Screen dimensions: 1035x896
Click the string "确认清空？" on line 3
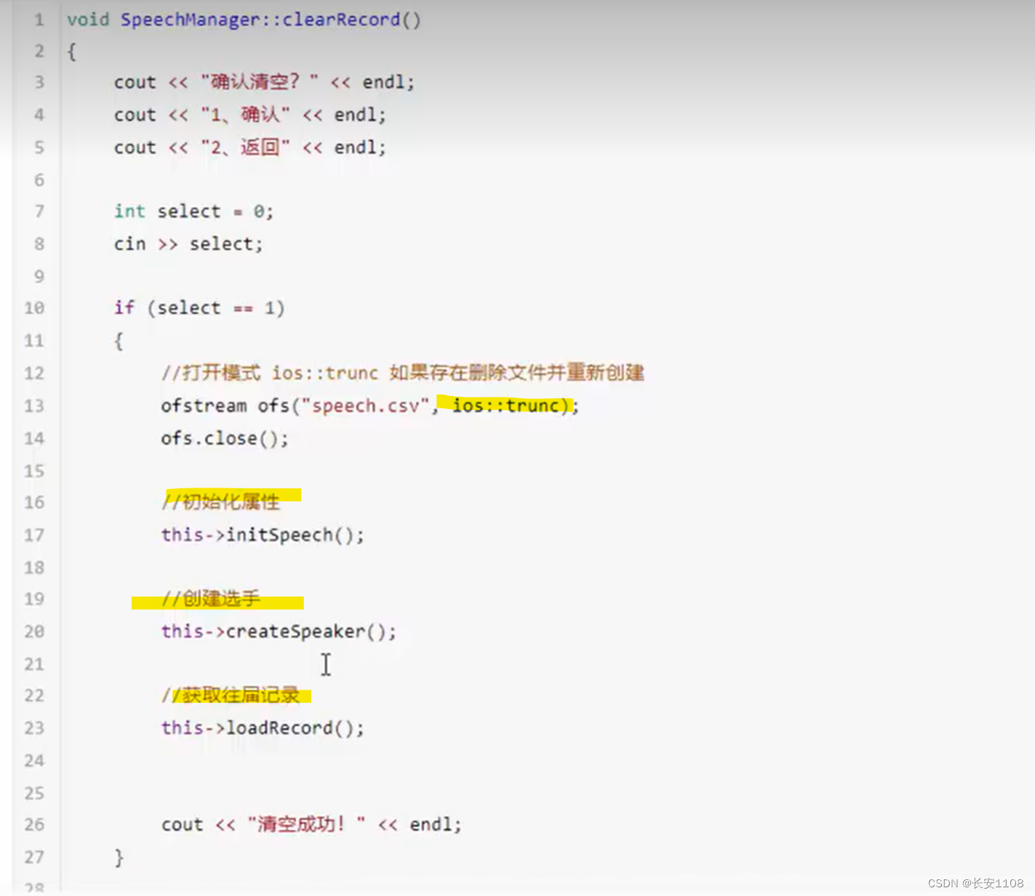[260, 81]
